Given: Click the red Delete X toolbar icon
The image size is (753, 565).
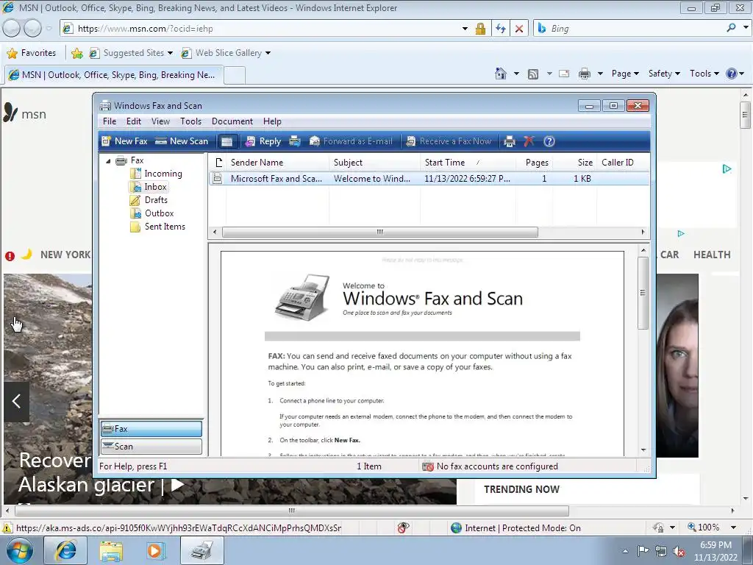Looking at the screenshot, I should click(529, 141).
